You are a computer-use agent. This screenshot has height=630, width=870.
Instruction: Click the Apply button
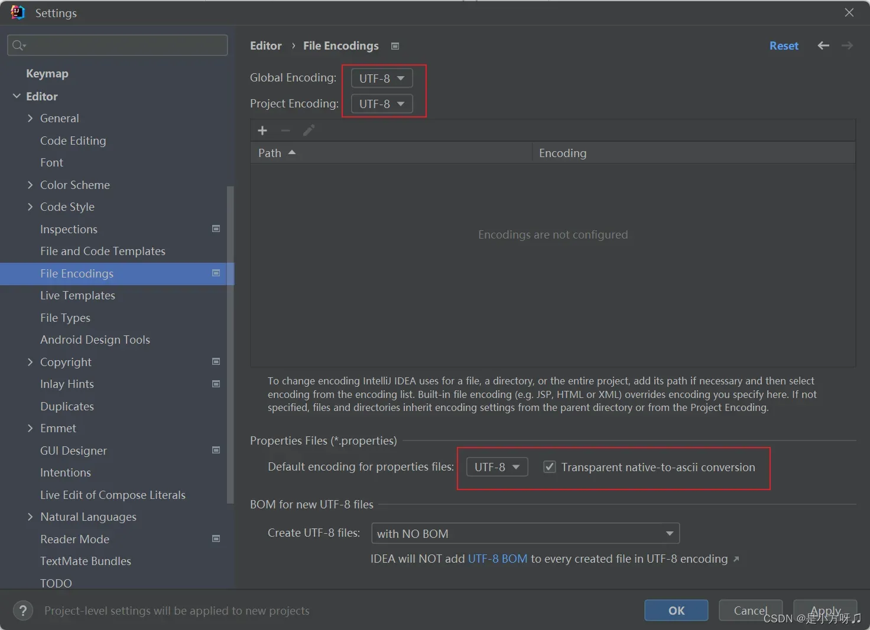click(825, 611)
